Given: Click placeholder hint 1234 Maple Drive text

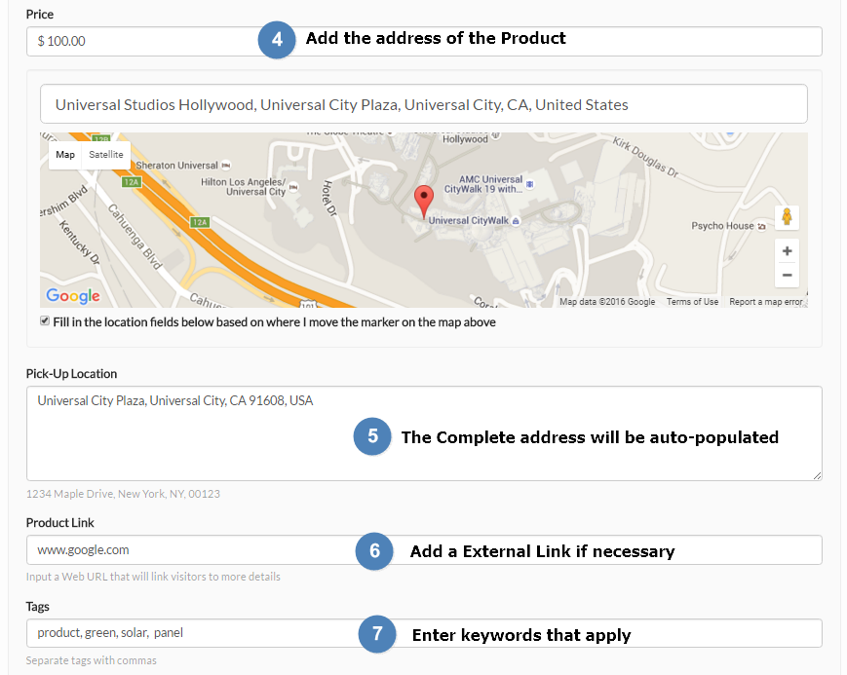Looking at the screenshot, I should tap(123, 494).
